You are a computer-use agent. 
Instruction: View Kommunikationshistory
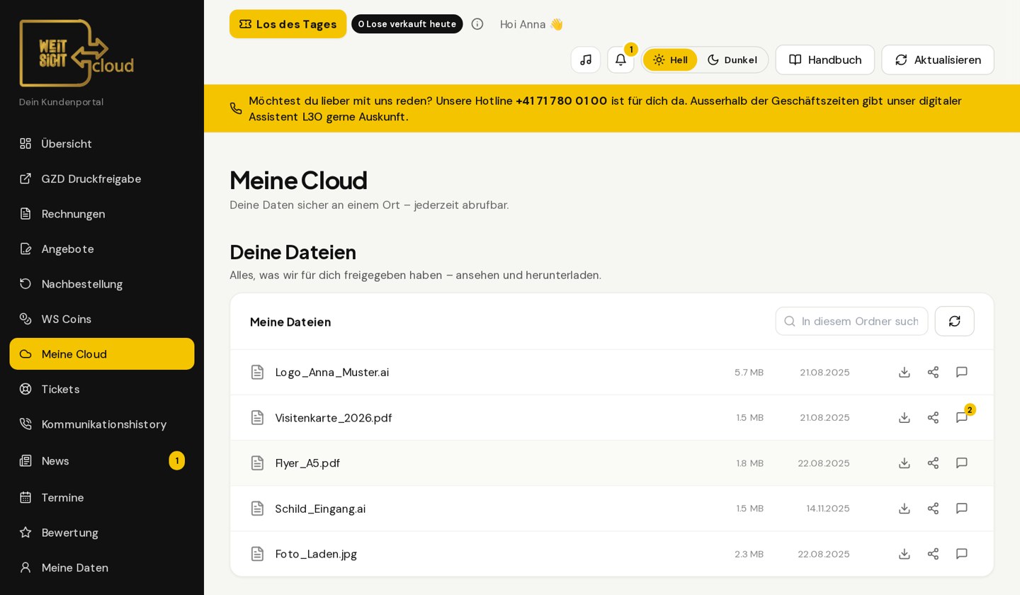(x=102, y=424)
